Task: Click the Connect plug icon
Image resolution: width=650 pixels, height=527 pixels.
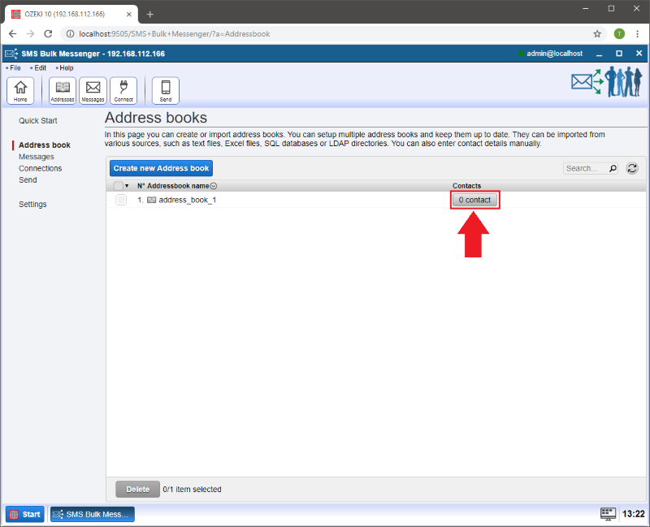Action: tap(123, 90)
